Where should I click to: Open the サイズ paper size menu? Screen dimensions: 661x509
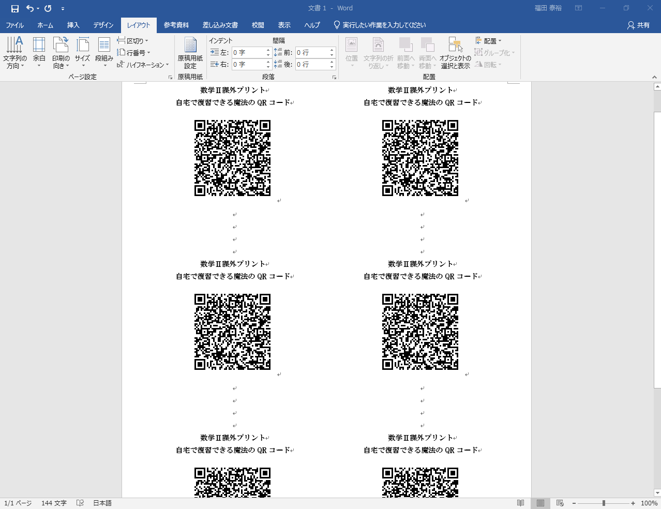[82, 52]
